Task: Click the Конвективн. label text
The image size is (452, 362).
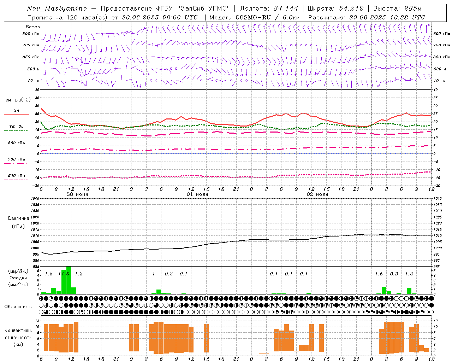Action: (18, 330)
